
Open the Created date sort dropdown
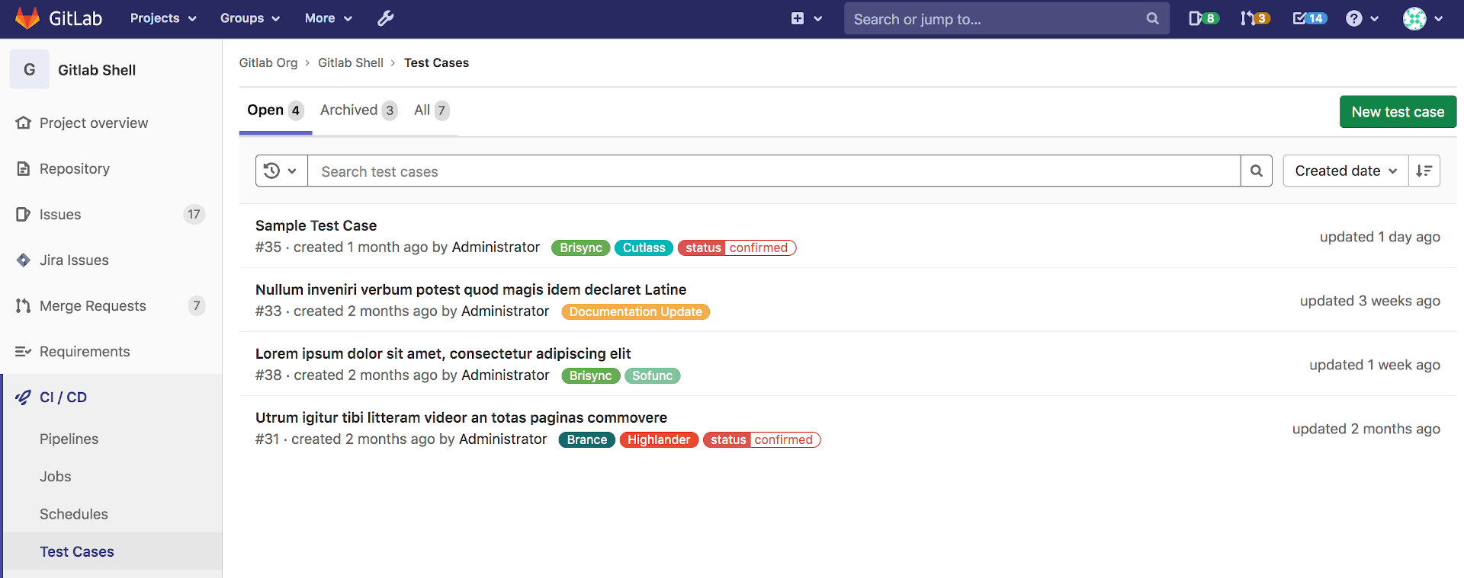pyautogui.click(x=1345, y=171)
